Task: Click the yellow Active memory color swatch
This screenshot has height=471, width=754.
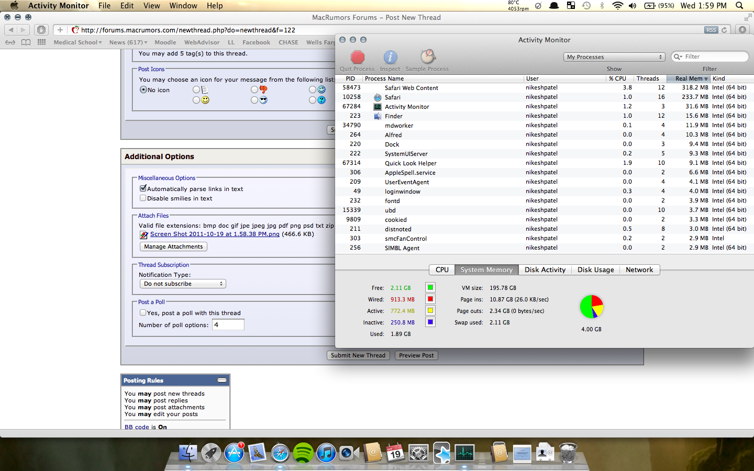Action: (x=430, y=310)
